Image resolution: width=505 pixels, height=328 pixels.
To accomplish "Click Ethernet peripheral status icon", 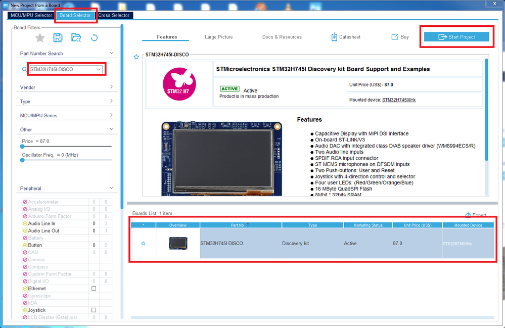I will (25, 289).
